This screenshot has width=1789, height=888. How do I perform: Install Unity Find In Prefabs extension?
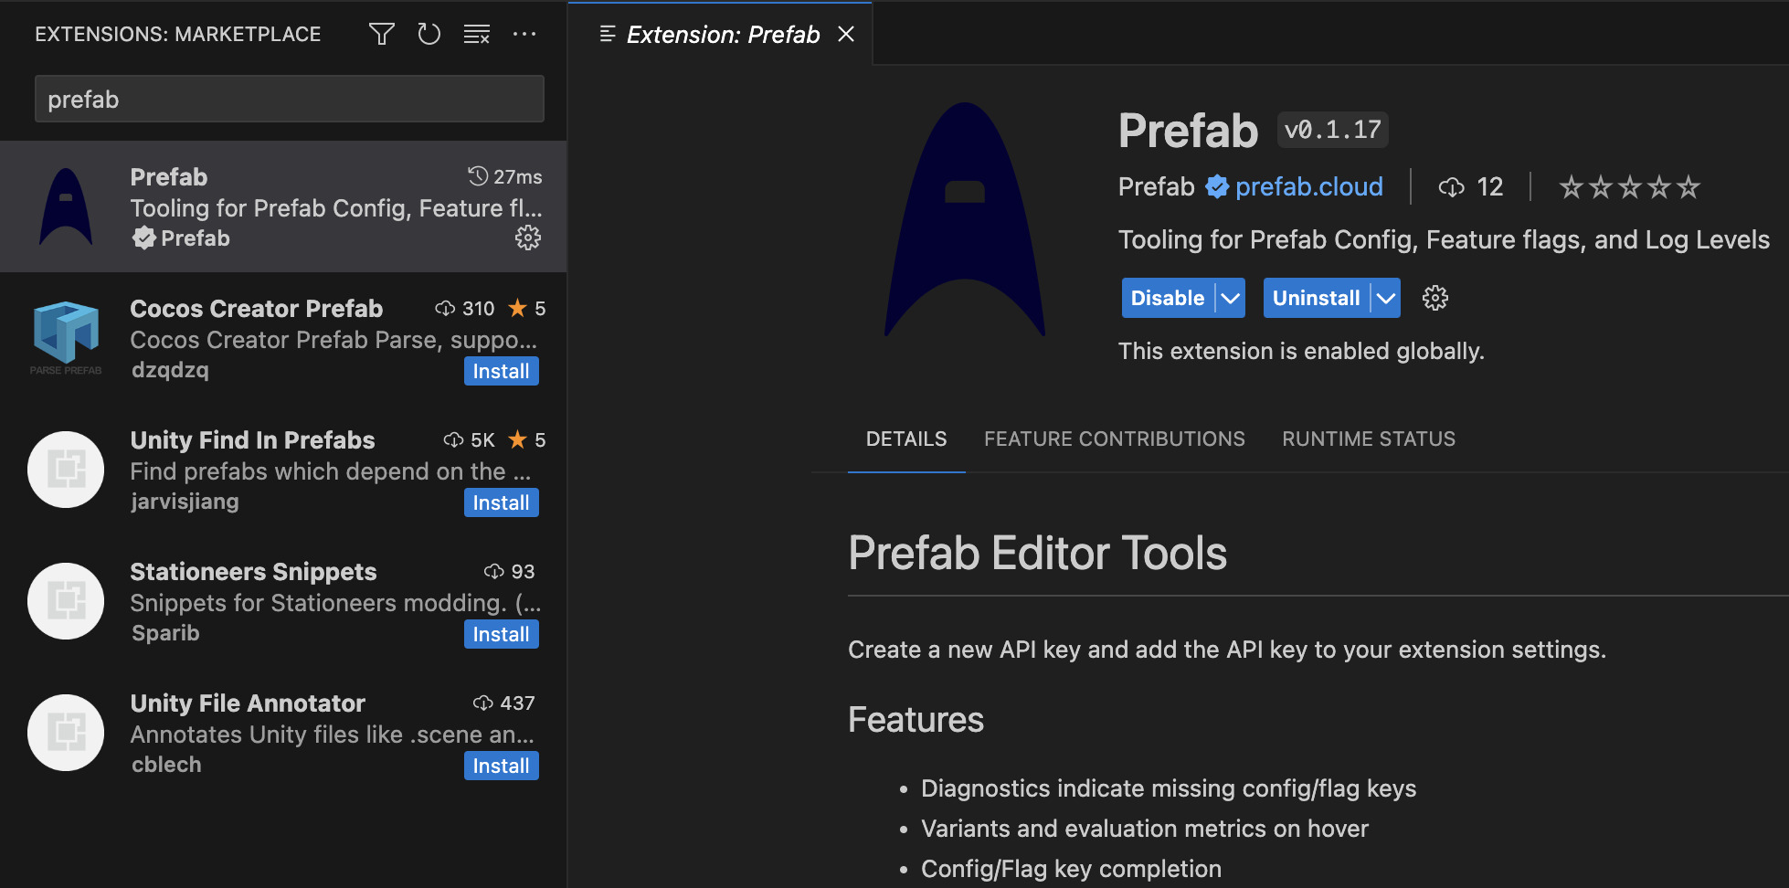click(x=501, y=502)
